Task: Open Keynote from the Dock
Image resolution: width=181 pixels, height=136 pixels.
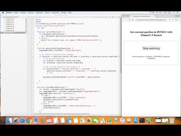Action: [x=115, y=121]
